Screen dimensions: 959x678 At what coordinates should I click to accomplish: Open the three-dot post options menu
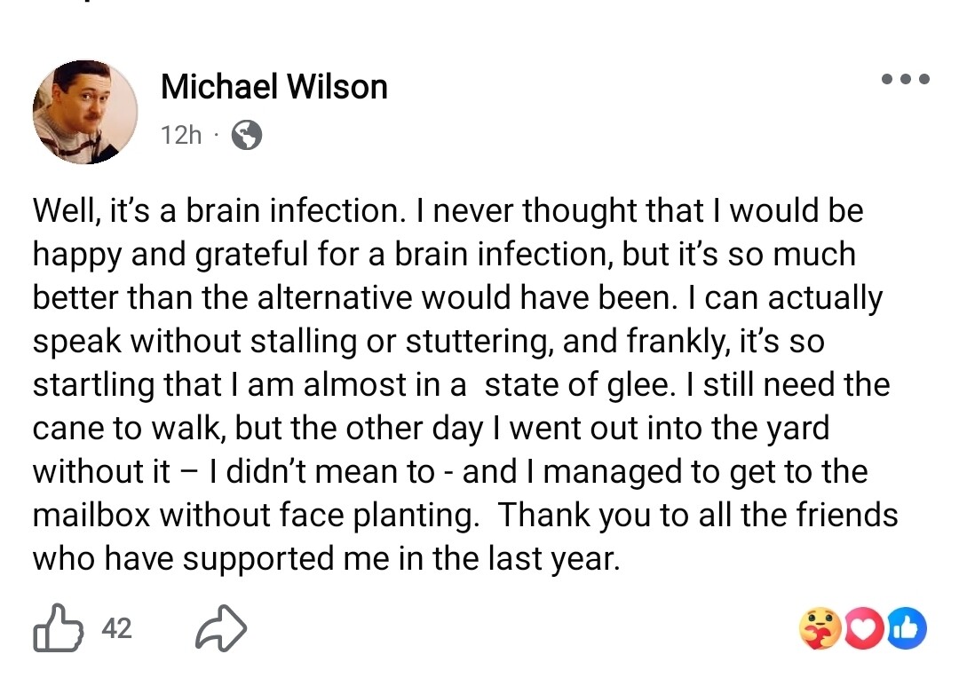coord(905,79)
